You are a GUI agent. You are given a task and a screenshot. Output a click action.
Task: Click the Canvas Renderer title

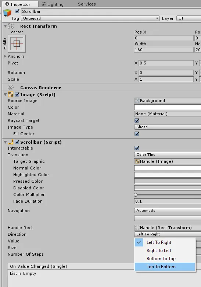click(41, 88)
